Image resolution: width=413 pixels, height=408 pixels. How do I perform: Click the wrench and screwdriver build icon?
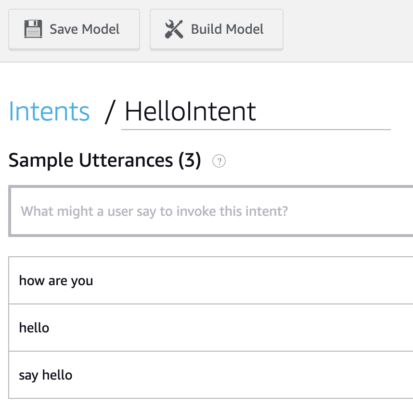coord(174,29)
